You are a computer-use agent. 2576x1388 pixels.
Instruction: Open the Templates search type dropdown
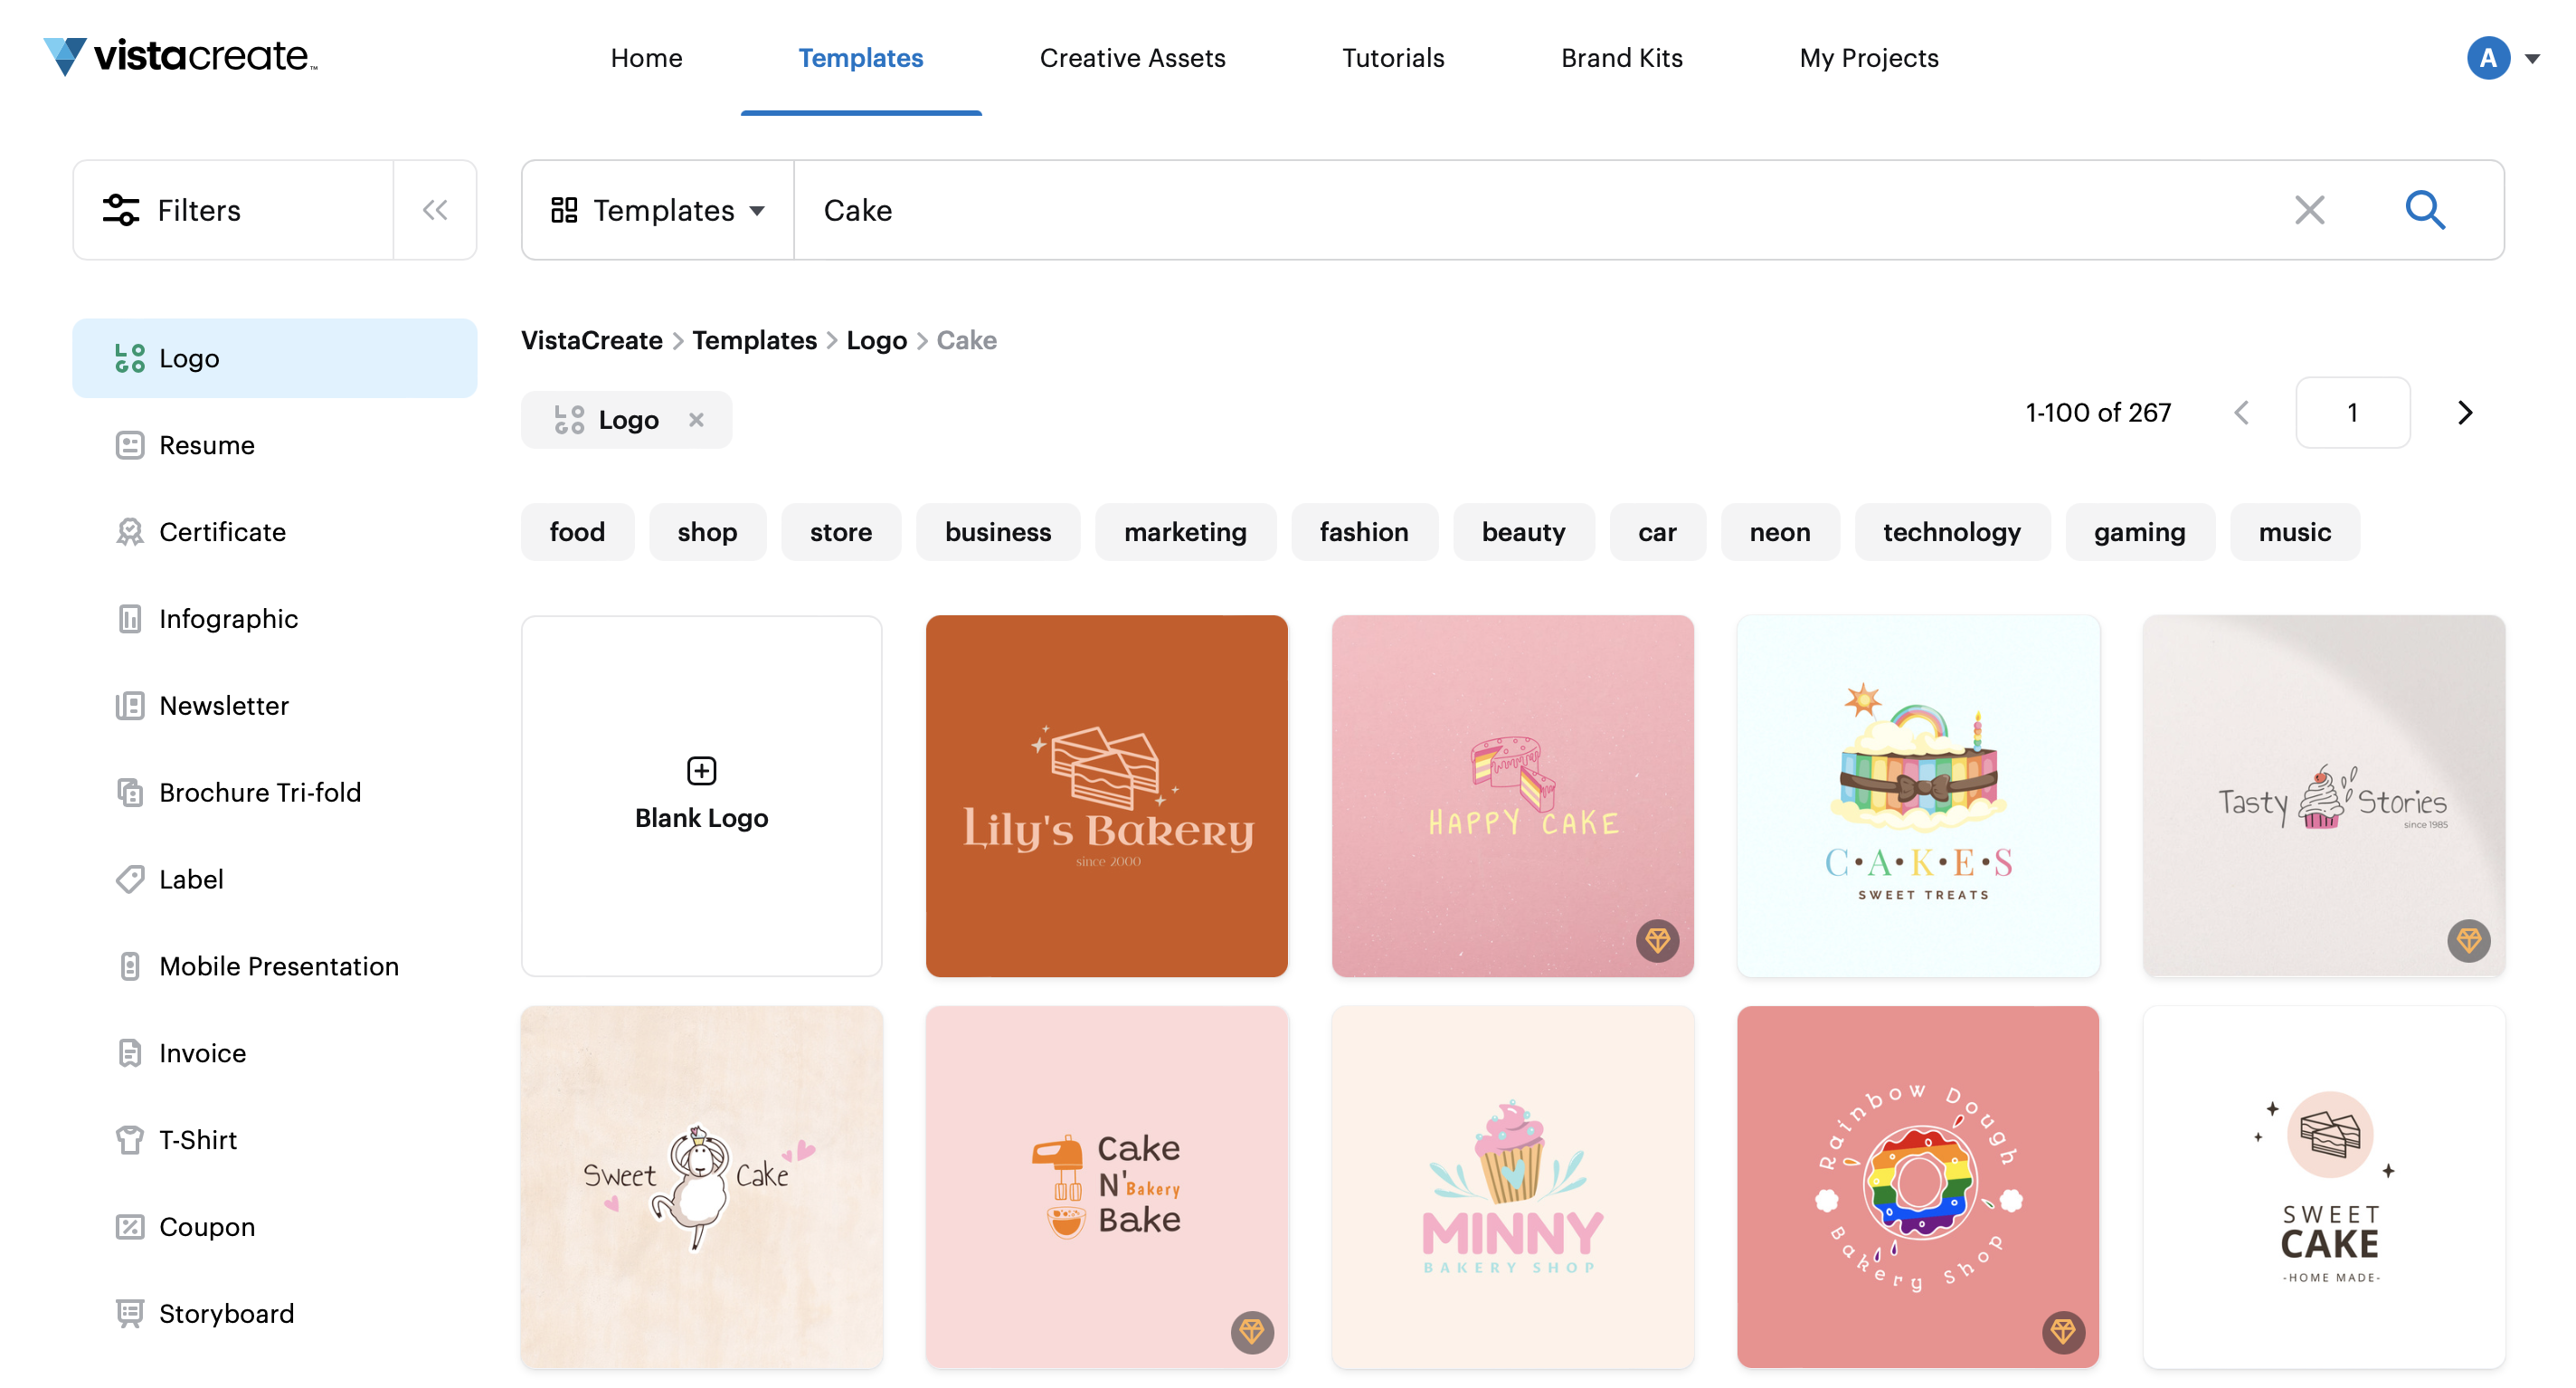(x=658, y=210)
